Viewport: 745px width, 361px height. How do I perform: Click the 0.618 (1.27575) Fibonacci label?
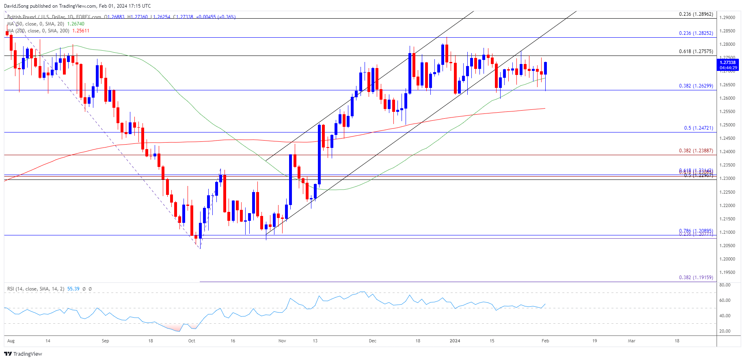[696, 51]
